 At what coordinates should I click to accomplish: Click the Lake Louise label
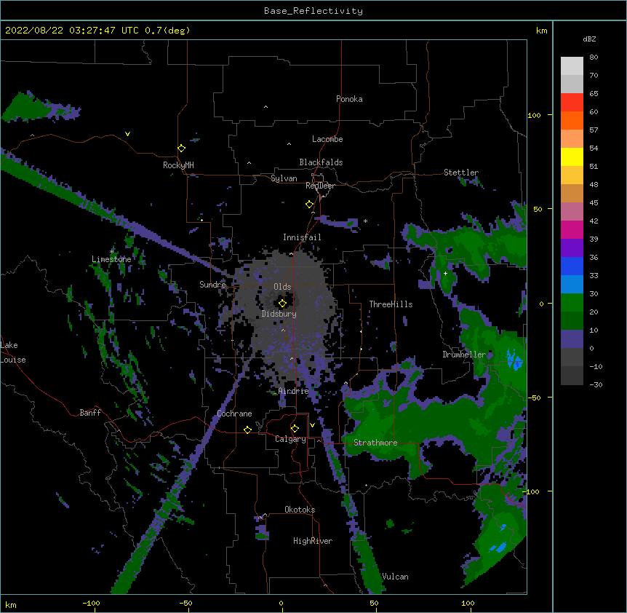click(13, 352)
